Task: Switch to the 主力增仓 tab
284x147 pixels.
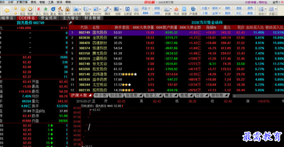Action: [70, 18]
